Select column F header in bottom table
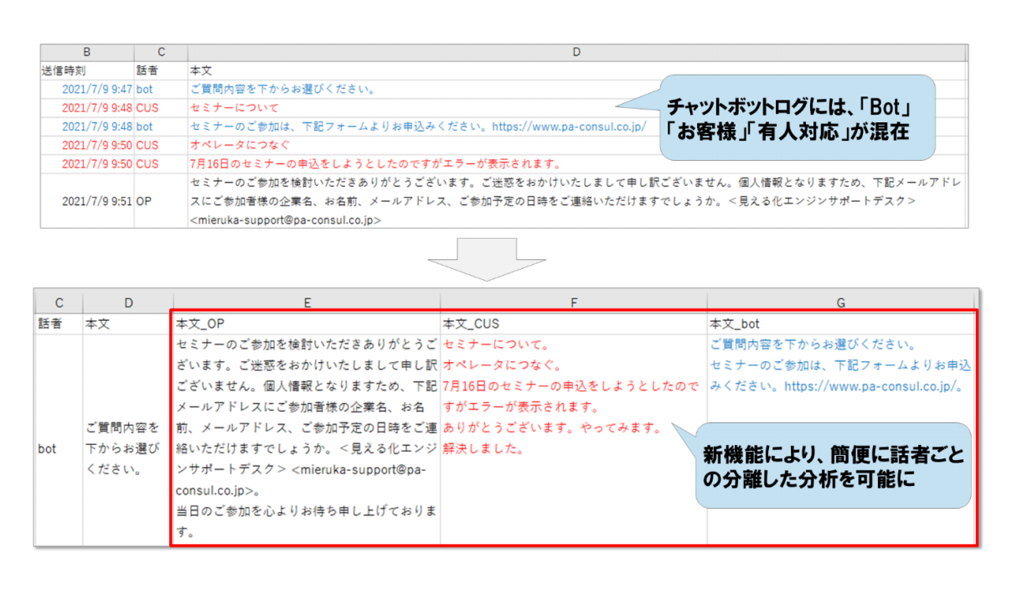This screenshot has height=590, width=1012. [x=574, y=303]
